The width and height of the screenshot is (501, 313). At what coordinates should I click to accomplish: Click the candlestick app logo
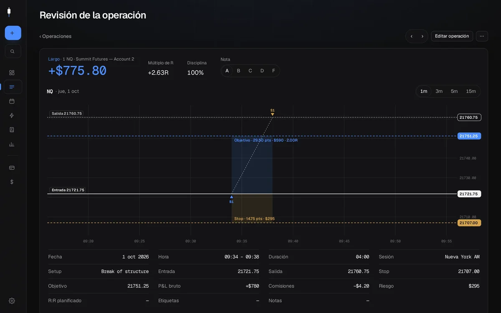[x=9, y=12]
